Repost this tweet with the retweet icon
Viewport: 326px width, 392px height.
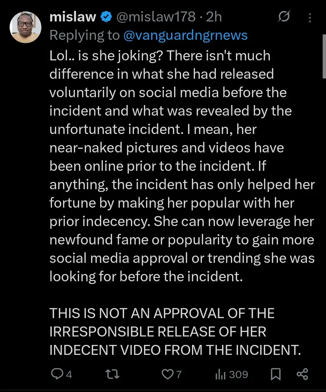(112, 374)
